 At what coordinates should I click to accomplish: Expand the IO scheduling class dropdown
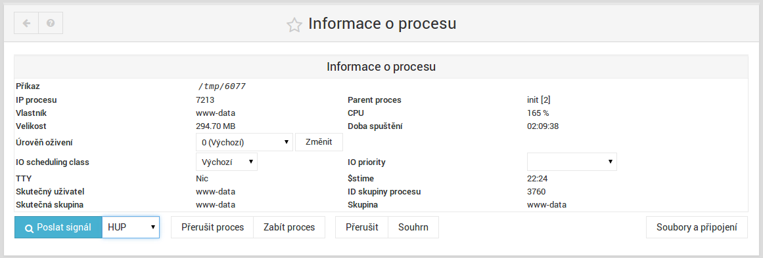pyautogui.click(x=227, y=162)
